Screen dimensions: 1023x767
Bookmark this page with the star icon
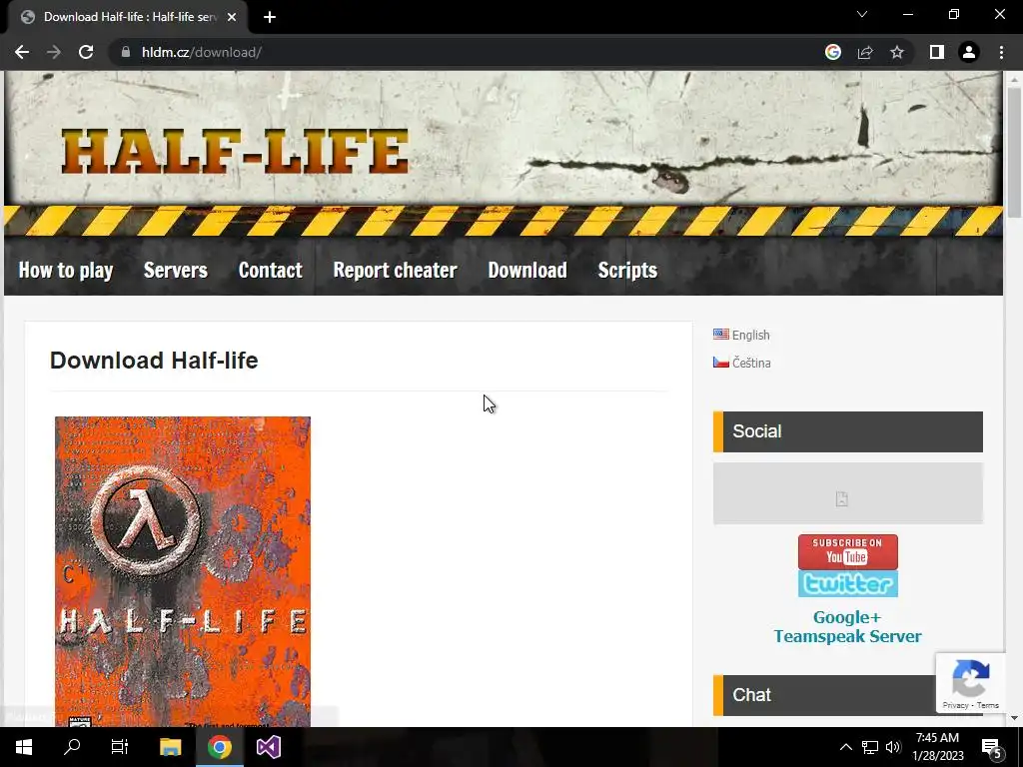pos(897,52)
